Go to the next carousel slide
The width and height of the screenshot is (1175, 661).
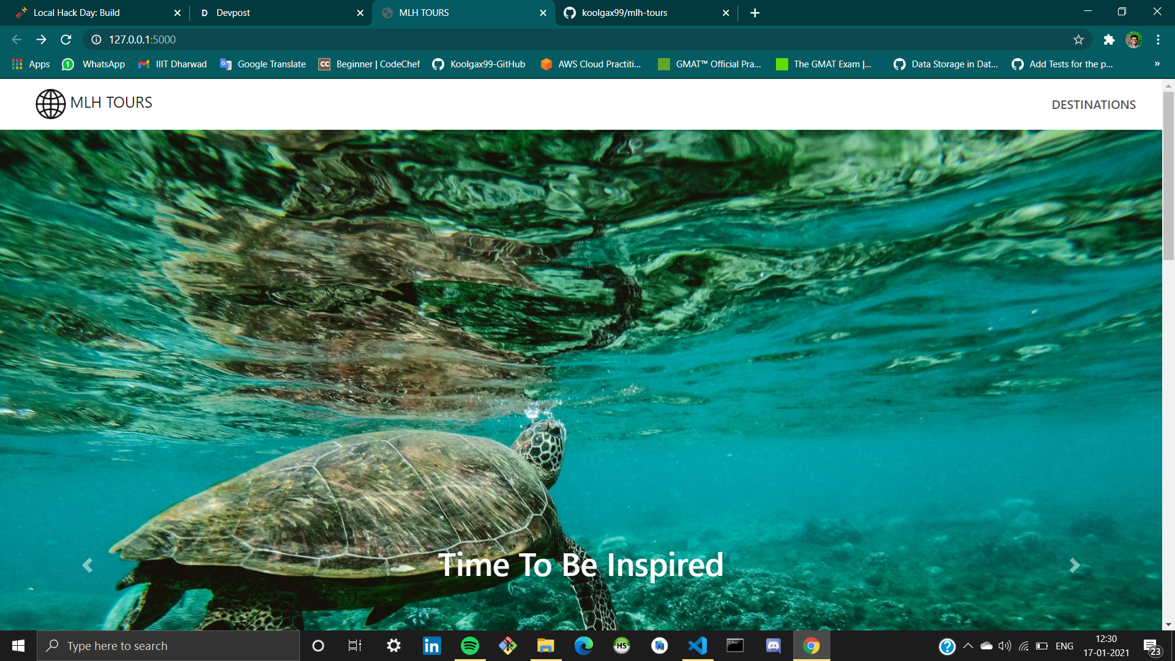(x=1074, y=566)
